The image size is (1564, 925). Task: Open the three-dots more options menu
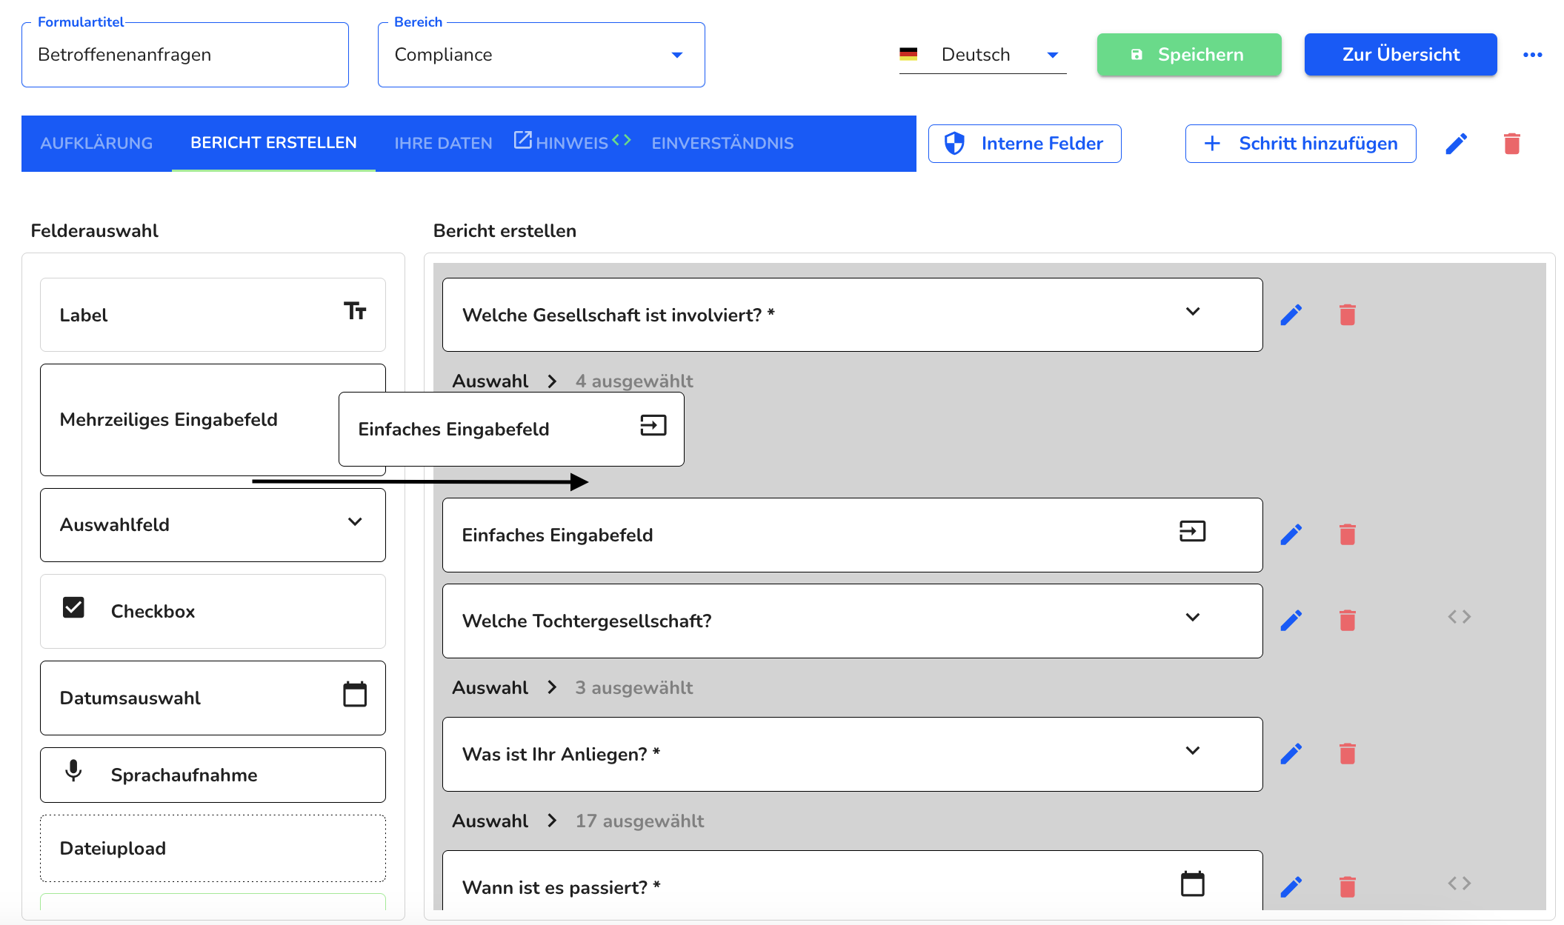pos(1532,55)
